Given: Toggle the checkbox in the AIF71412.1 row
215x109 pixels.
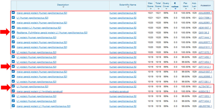Looking at the screenshot, I should pos(13,66).
